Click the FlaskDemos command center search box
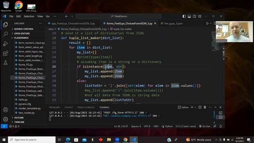 click(x=119, y=16)
